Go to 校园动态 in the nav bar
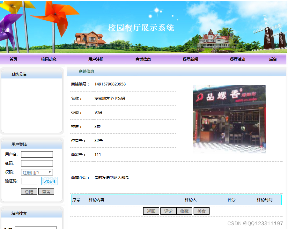Viewport: 288px width, 229px height. pyautogui.click(x=49, y=59)
